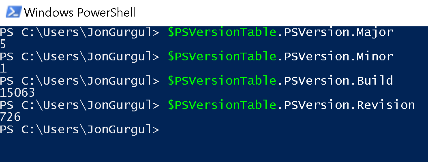Screen dimensions: 428x162
Task: Click the $PSVersionTable.PSVersion.Major command
Action: pyautogui.click(x=280, y=33)
